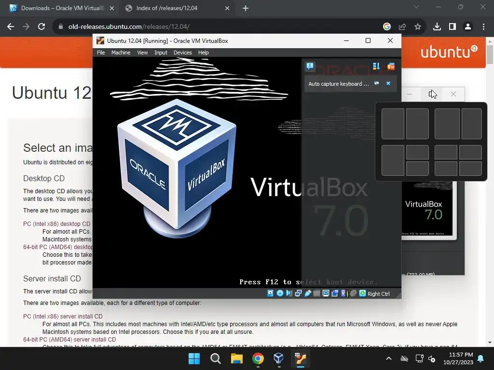Open the taskbar clock showing 11:57 PM
Image resolution: width=494 pixels, height=370 pixels.
coord(458,358)
